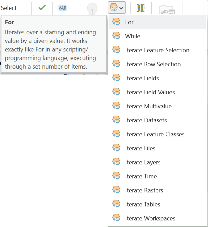208x227 pixels.
Task: Click the Select tool button
Action: [9, 8]
